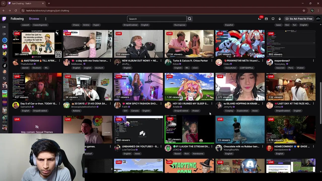The height and width of the screenshot is (181, 322).
Task: Open options for N3on stream card
Action: click(x=212, y=61)
